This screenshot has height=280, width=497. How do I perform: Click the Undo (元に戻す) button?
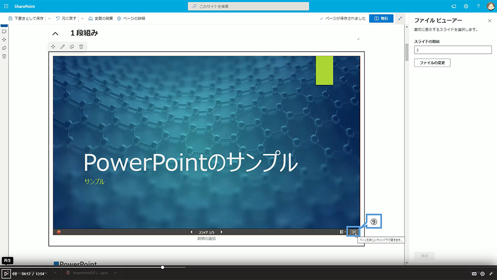point(66,18)
